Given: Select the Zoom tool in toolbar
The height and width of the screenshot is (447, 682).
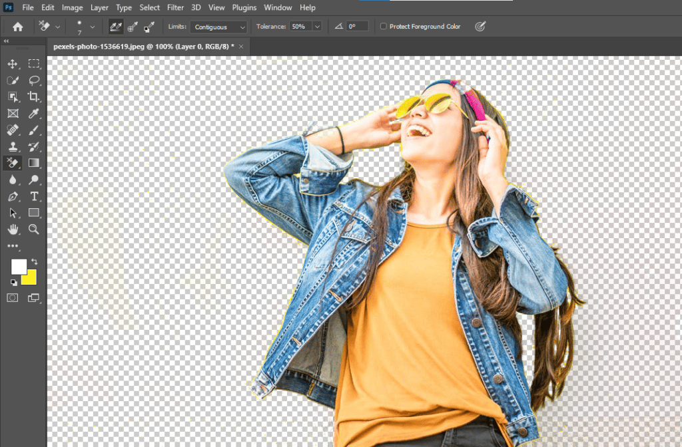Looking at the screenshot, I should click(33, 229).
